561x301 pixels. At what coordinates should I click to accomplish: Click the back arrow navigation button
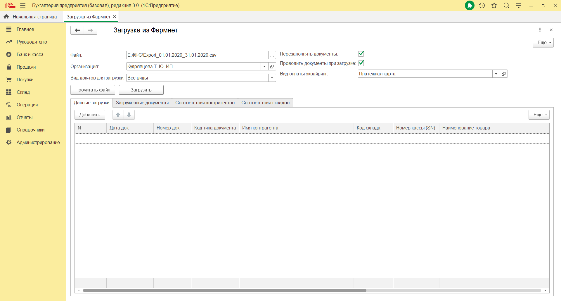[77, 30]
